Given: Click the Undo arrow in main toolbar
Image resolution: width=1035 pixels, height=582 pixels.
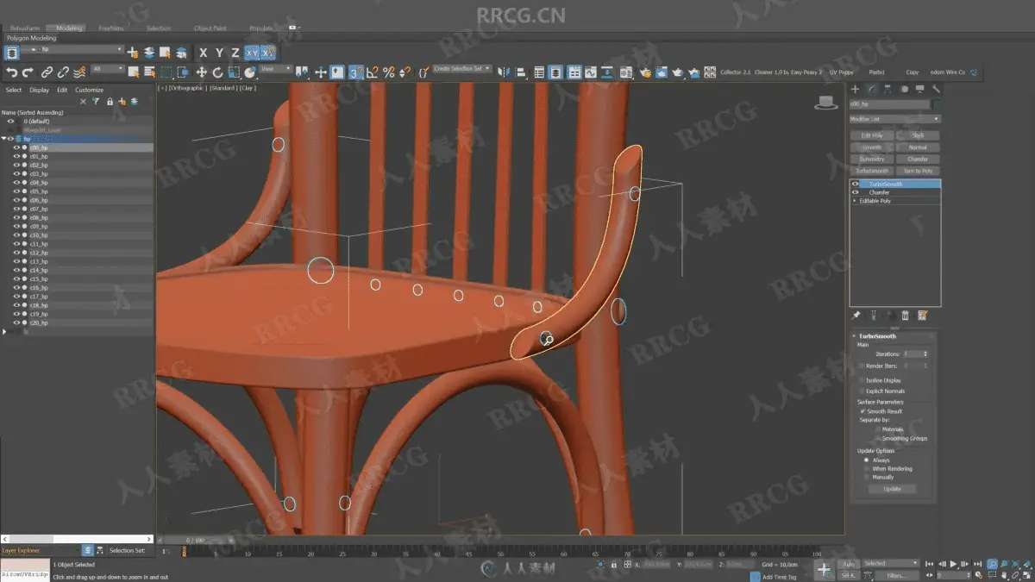Looking at the screenshot, I should coord(11,72).
